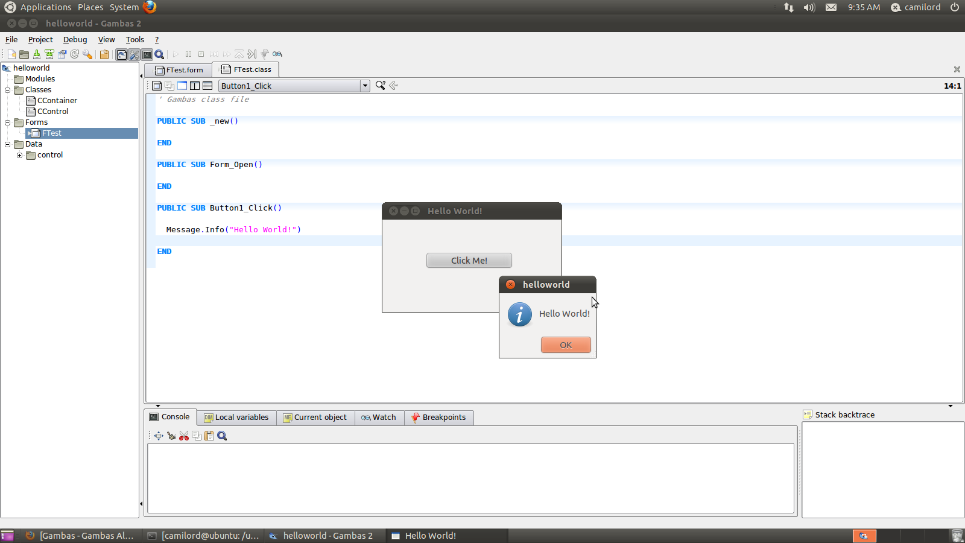The width and height of the screenshot is (965, 543).
Task: Switch to the FTest.form tab
Action: (x=179, y=70)
